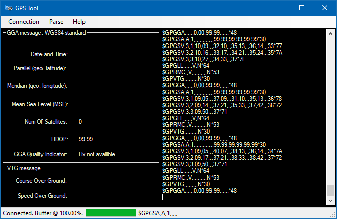Click the status bar '$GPGSA,A,1,,,,,' text
Screen dimensions: 337x219
coord(157,213)
